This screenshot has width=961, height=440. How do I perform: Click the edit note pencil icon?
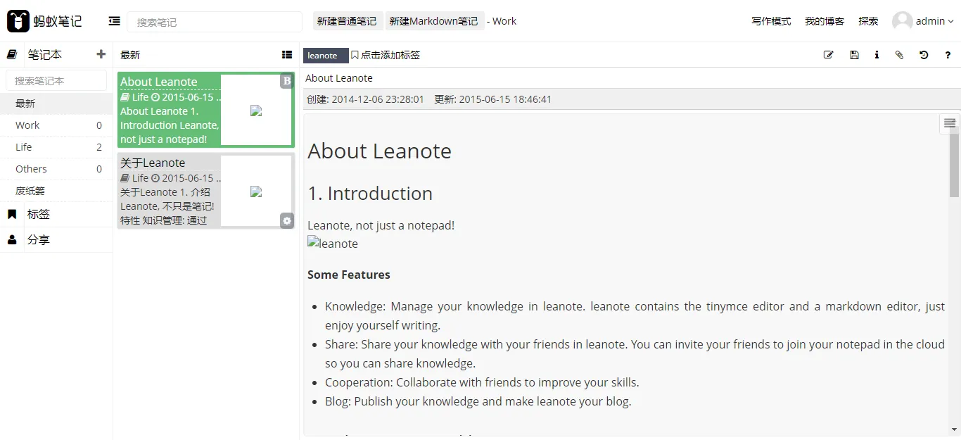[829, 54]
